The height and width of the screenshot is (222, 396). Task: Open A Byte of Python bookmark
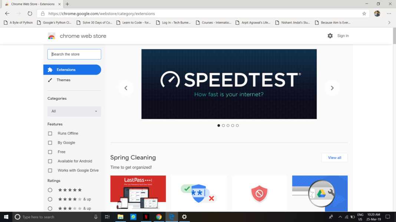(x=18, y=23)
